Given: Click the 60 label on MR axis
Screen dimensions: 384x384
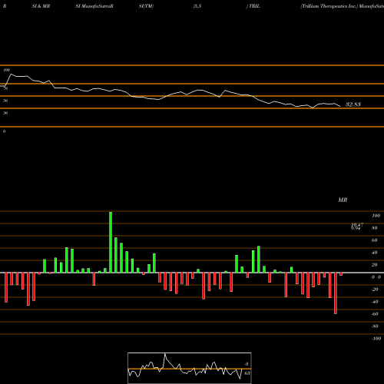Looking at the screenshot, I should (375, 240).
